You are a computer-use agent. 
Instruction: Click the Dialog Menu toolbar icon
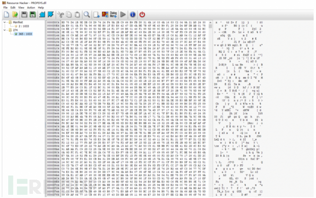(x=113, y=15)
